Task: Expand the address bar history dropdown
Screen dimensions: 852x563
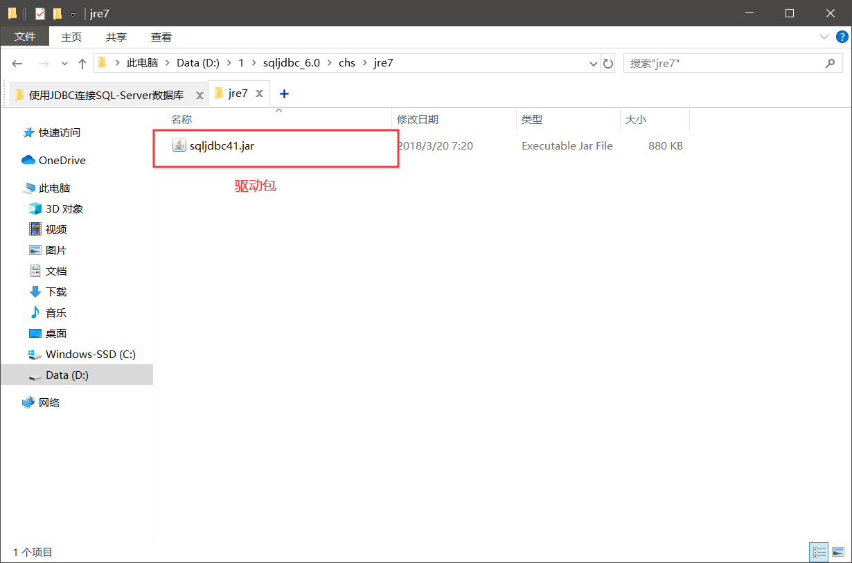Action: point(594,64)
